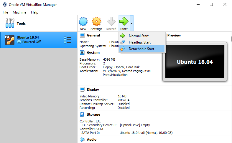Open the Machine menu
The image size is (232, 143).
tap(19, 12)
